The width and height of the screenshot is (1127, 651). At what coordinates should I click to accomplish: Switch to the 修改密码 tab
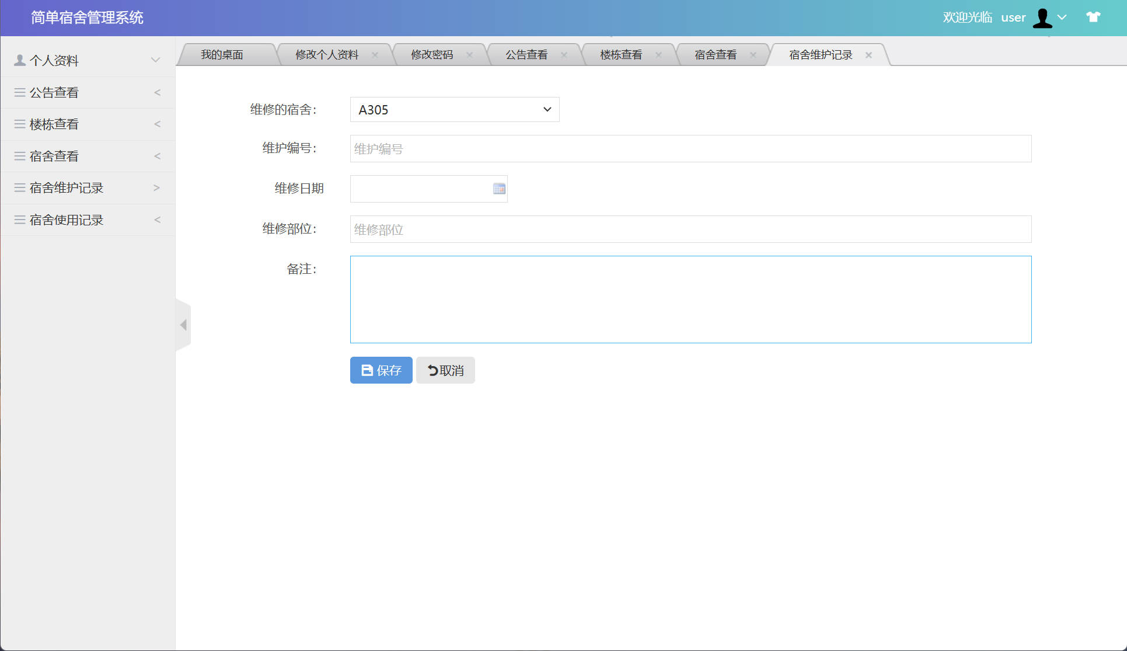(432, 54)
